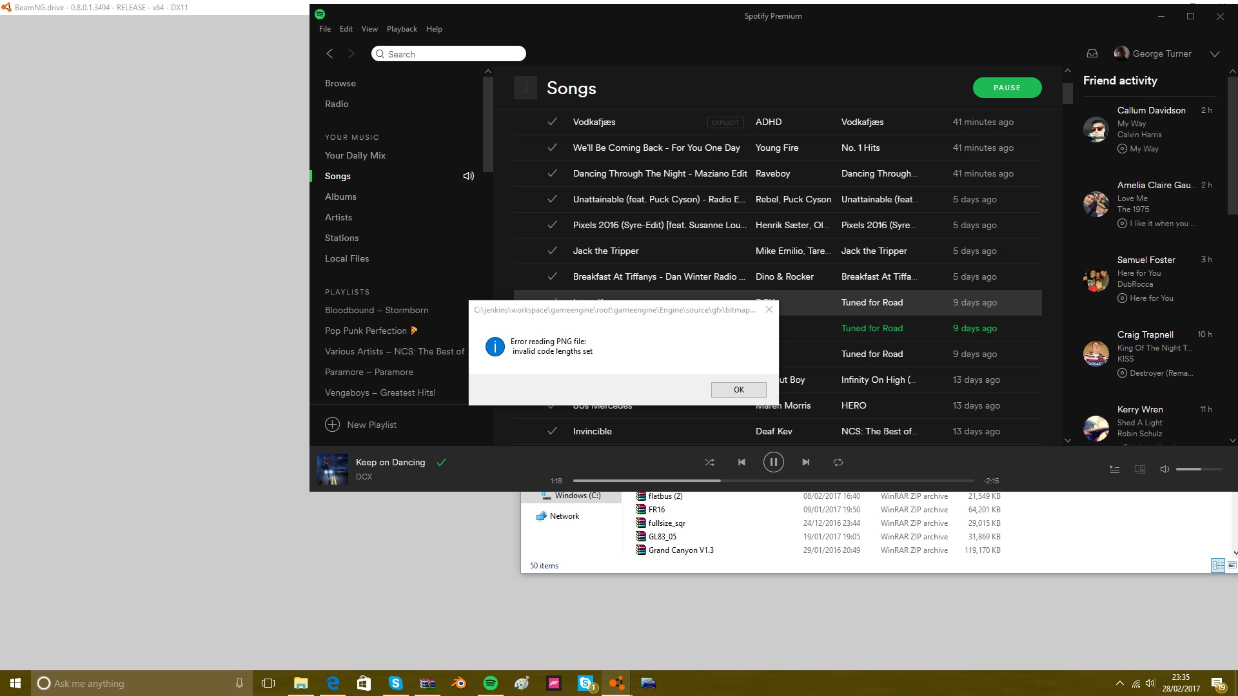Toggle the saved checkmark for Invincible
1238x696 pixels.
point(552,431)
